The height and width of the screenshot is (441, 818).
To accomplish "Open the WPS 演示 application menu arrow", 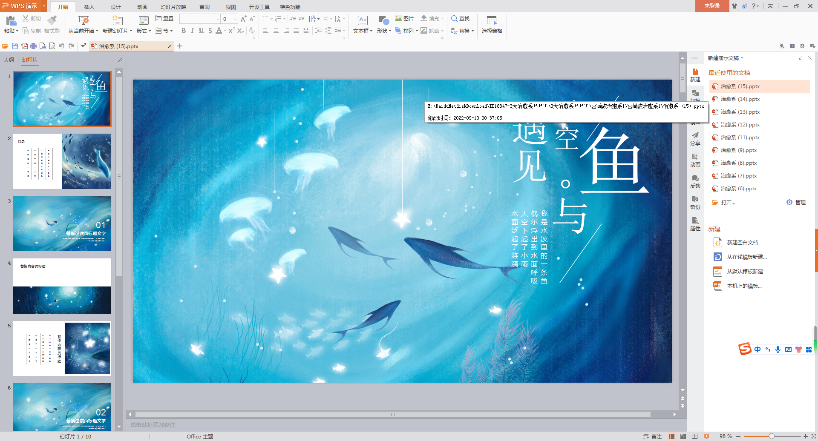I will click(x=44, y=6).
